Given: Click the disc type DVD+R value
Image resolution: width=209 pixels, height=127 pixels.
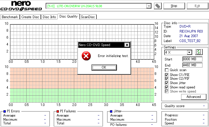Looking at the screenshot, I should tap(185, 26).
